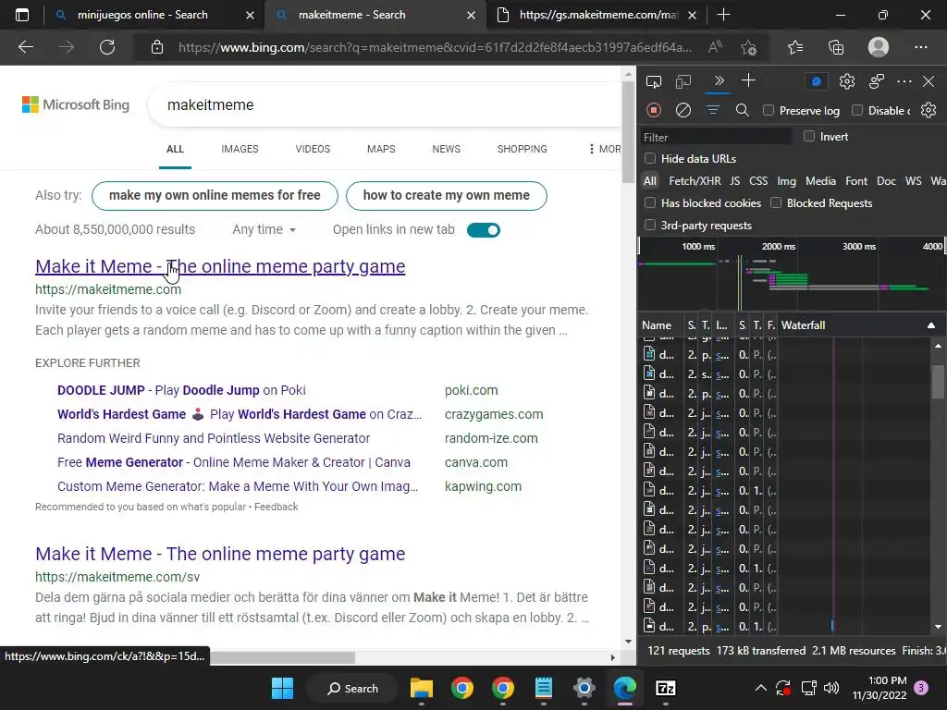This screenshot has height=710, width=947.
Task: Try 'how to create my own meme'
Action: coord(447,196)
